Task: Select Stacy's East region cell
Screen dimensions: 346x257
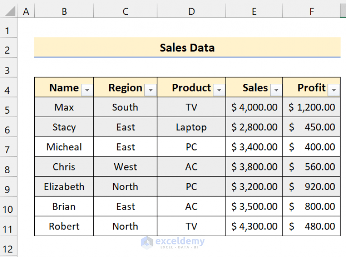Action: click(x=125, y=127)
